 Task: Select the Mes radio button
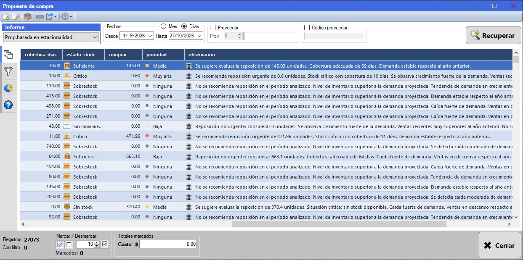coord(164,26)
